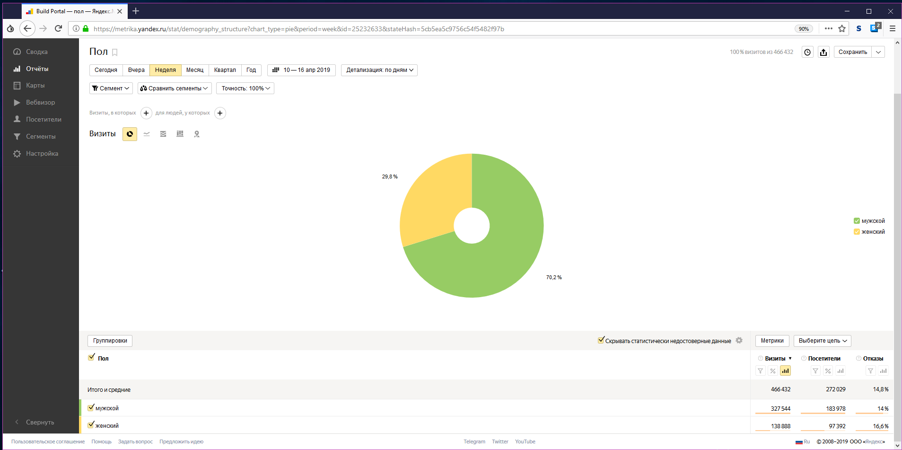The height and width of the screenshot is (450, 902).
Task: Click the 'Метрики' button
Action: pos(772,341)
